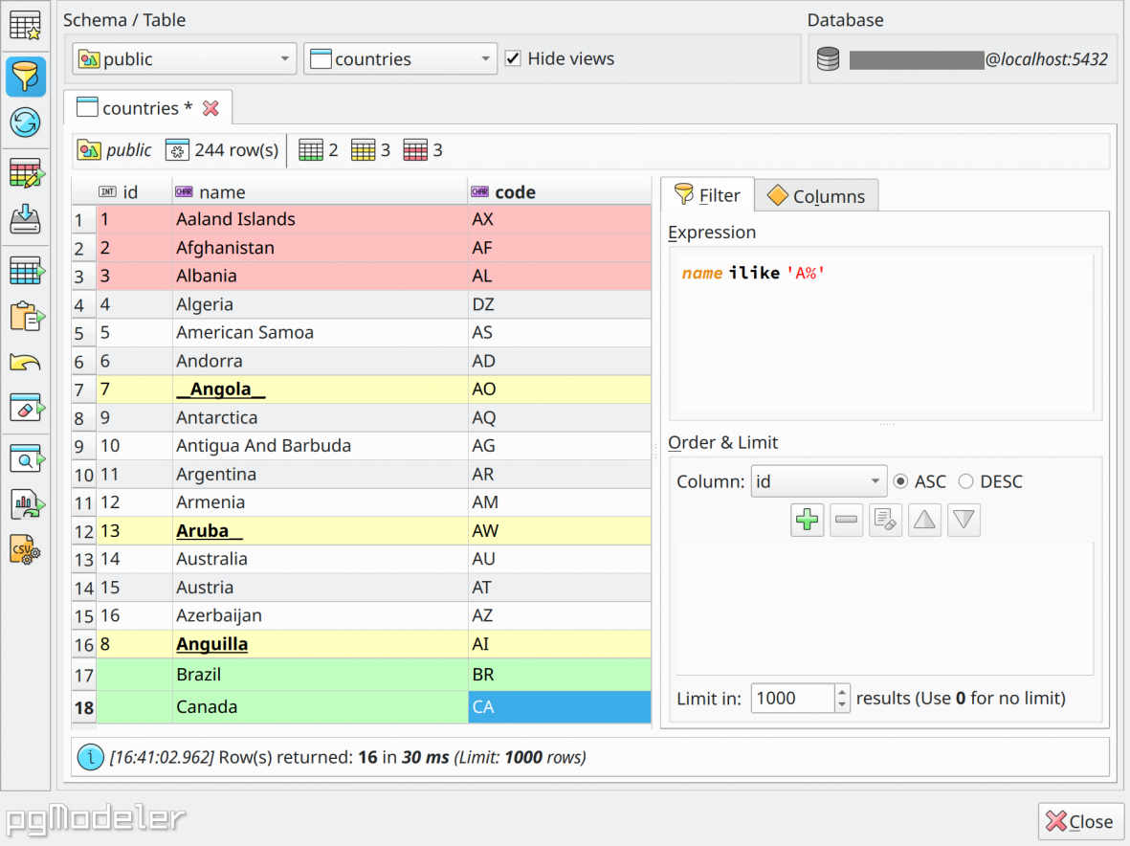Close the countries tab with red X
This screenshot has height=846, width=1130.
pos(210,108)
